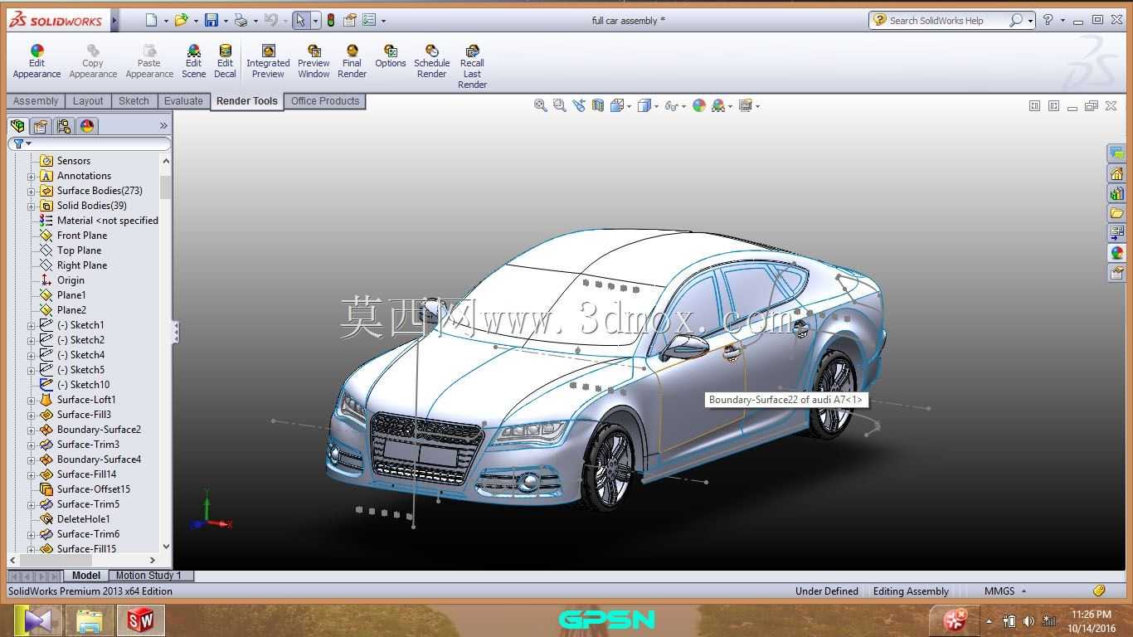
Task: Click the Section View icon
Action: click(598, 105)
